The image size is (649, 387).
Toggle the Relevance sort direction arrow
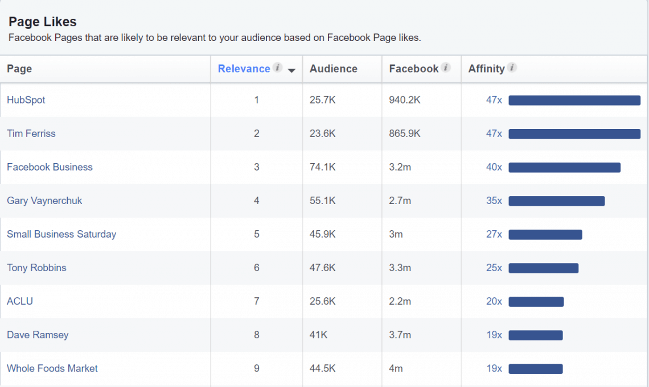click(291, 70)
